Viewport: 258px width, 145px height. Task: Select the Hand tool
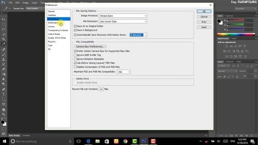(4, 110)
